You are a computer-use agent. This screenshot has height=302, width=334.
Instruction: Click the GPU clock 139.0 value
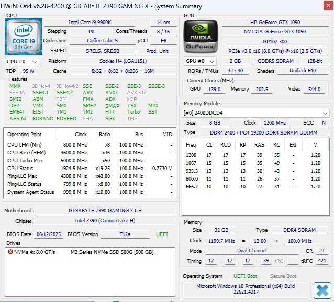tap(214, 89)
